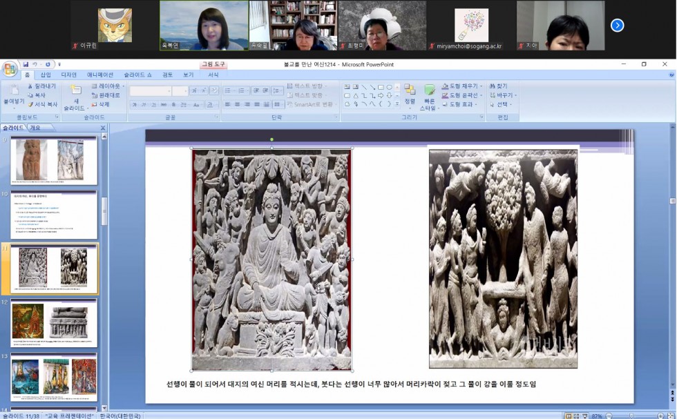Open the 홈 ribbon tab

[x=27, y=75]
